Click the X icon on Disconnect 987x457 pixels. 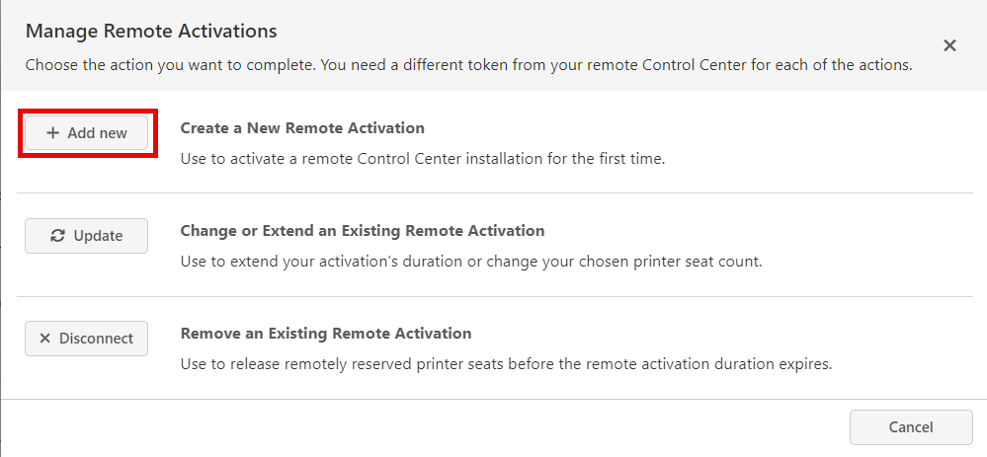click(x=44, y=339)
